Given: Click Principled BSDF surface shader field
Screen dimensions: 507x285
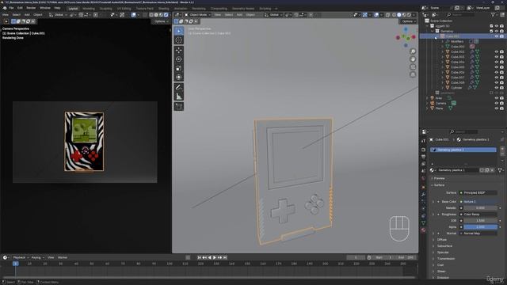Looking at the screenshot, I should tap(478, 192).
